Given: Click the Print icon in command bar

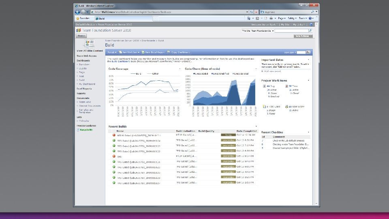Looking at the screenshot, I should tap(271, 18).
